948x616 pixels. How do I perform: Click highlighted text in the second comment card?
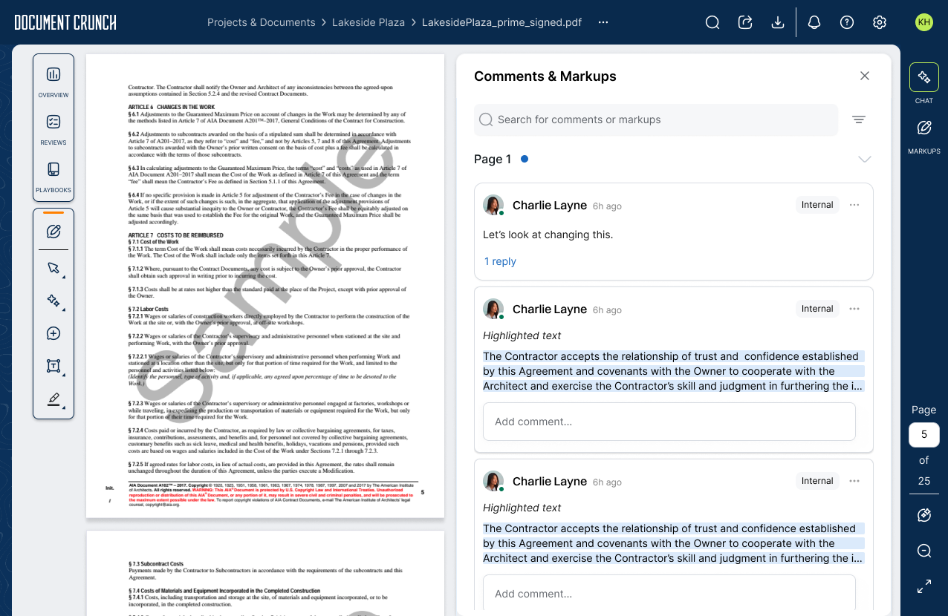pyautogui.click(x=674, y=371)
